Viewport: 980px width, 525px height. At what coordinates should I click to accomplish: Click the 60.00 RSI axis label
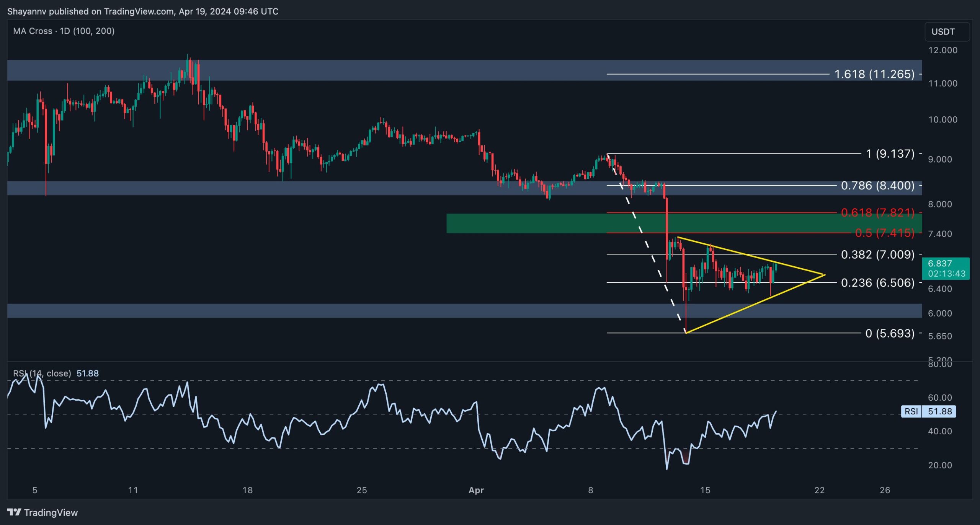click(940, 398)
